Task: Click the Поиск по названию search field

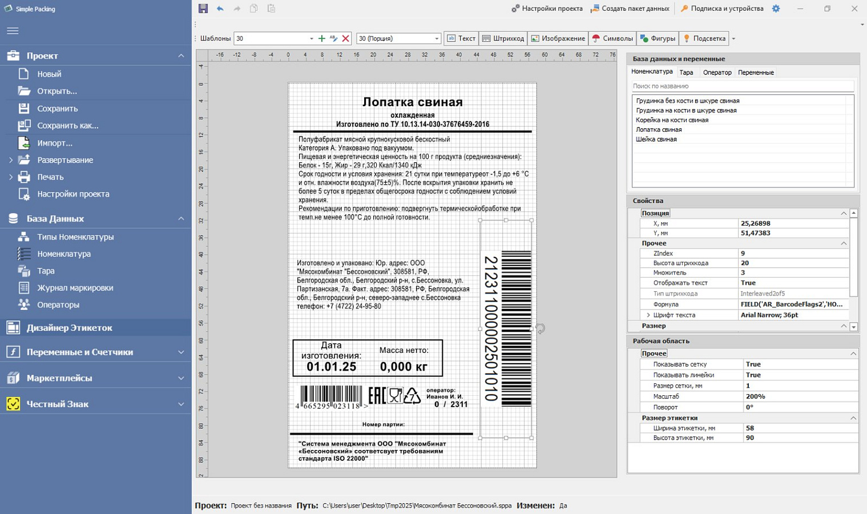Action: [x=743, y=86]
